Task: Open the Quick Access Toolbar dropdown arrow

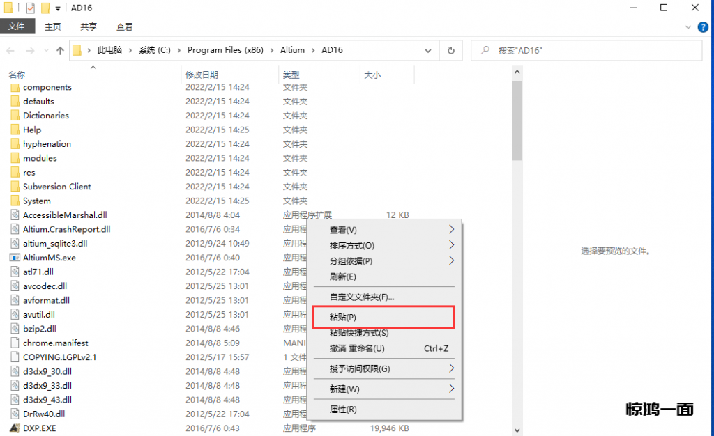Action: pyautogui.click(x=58, y=8)
